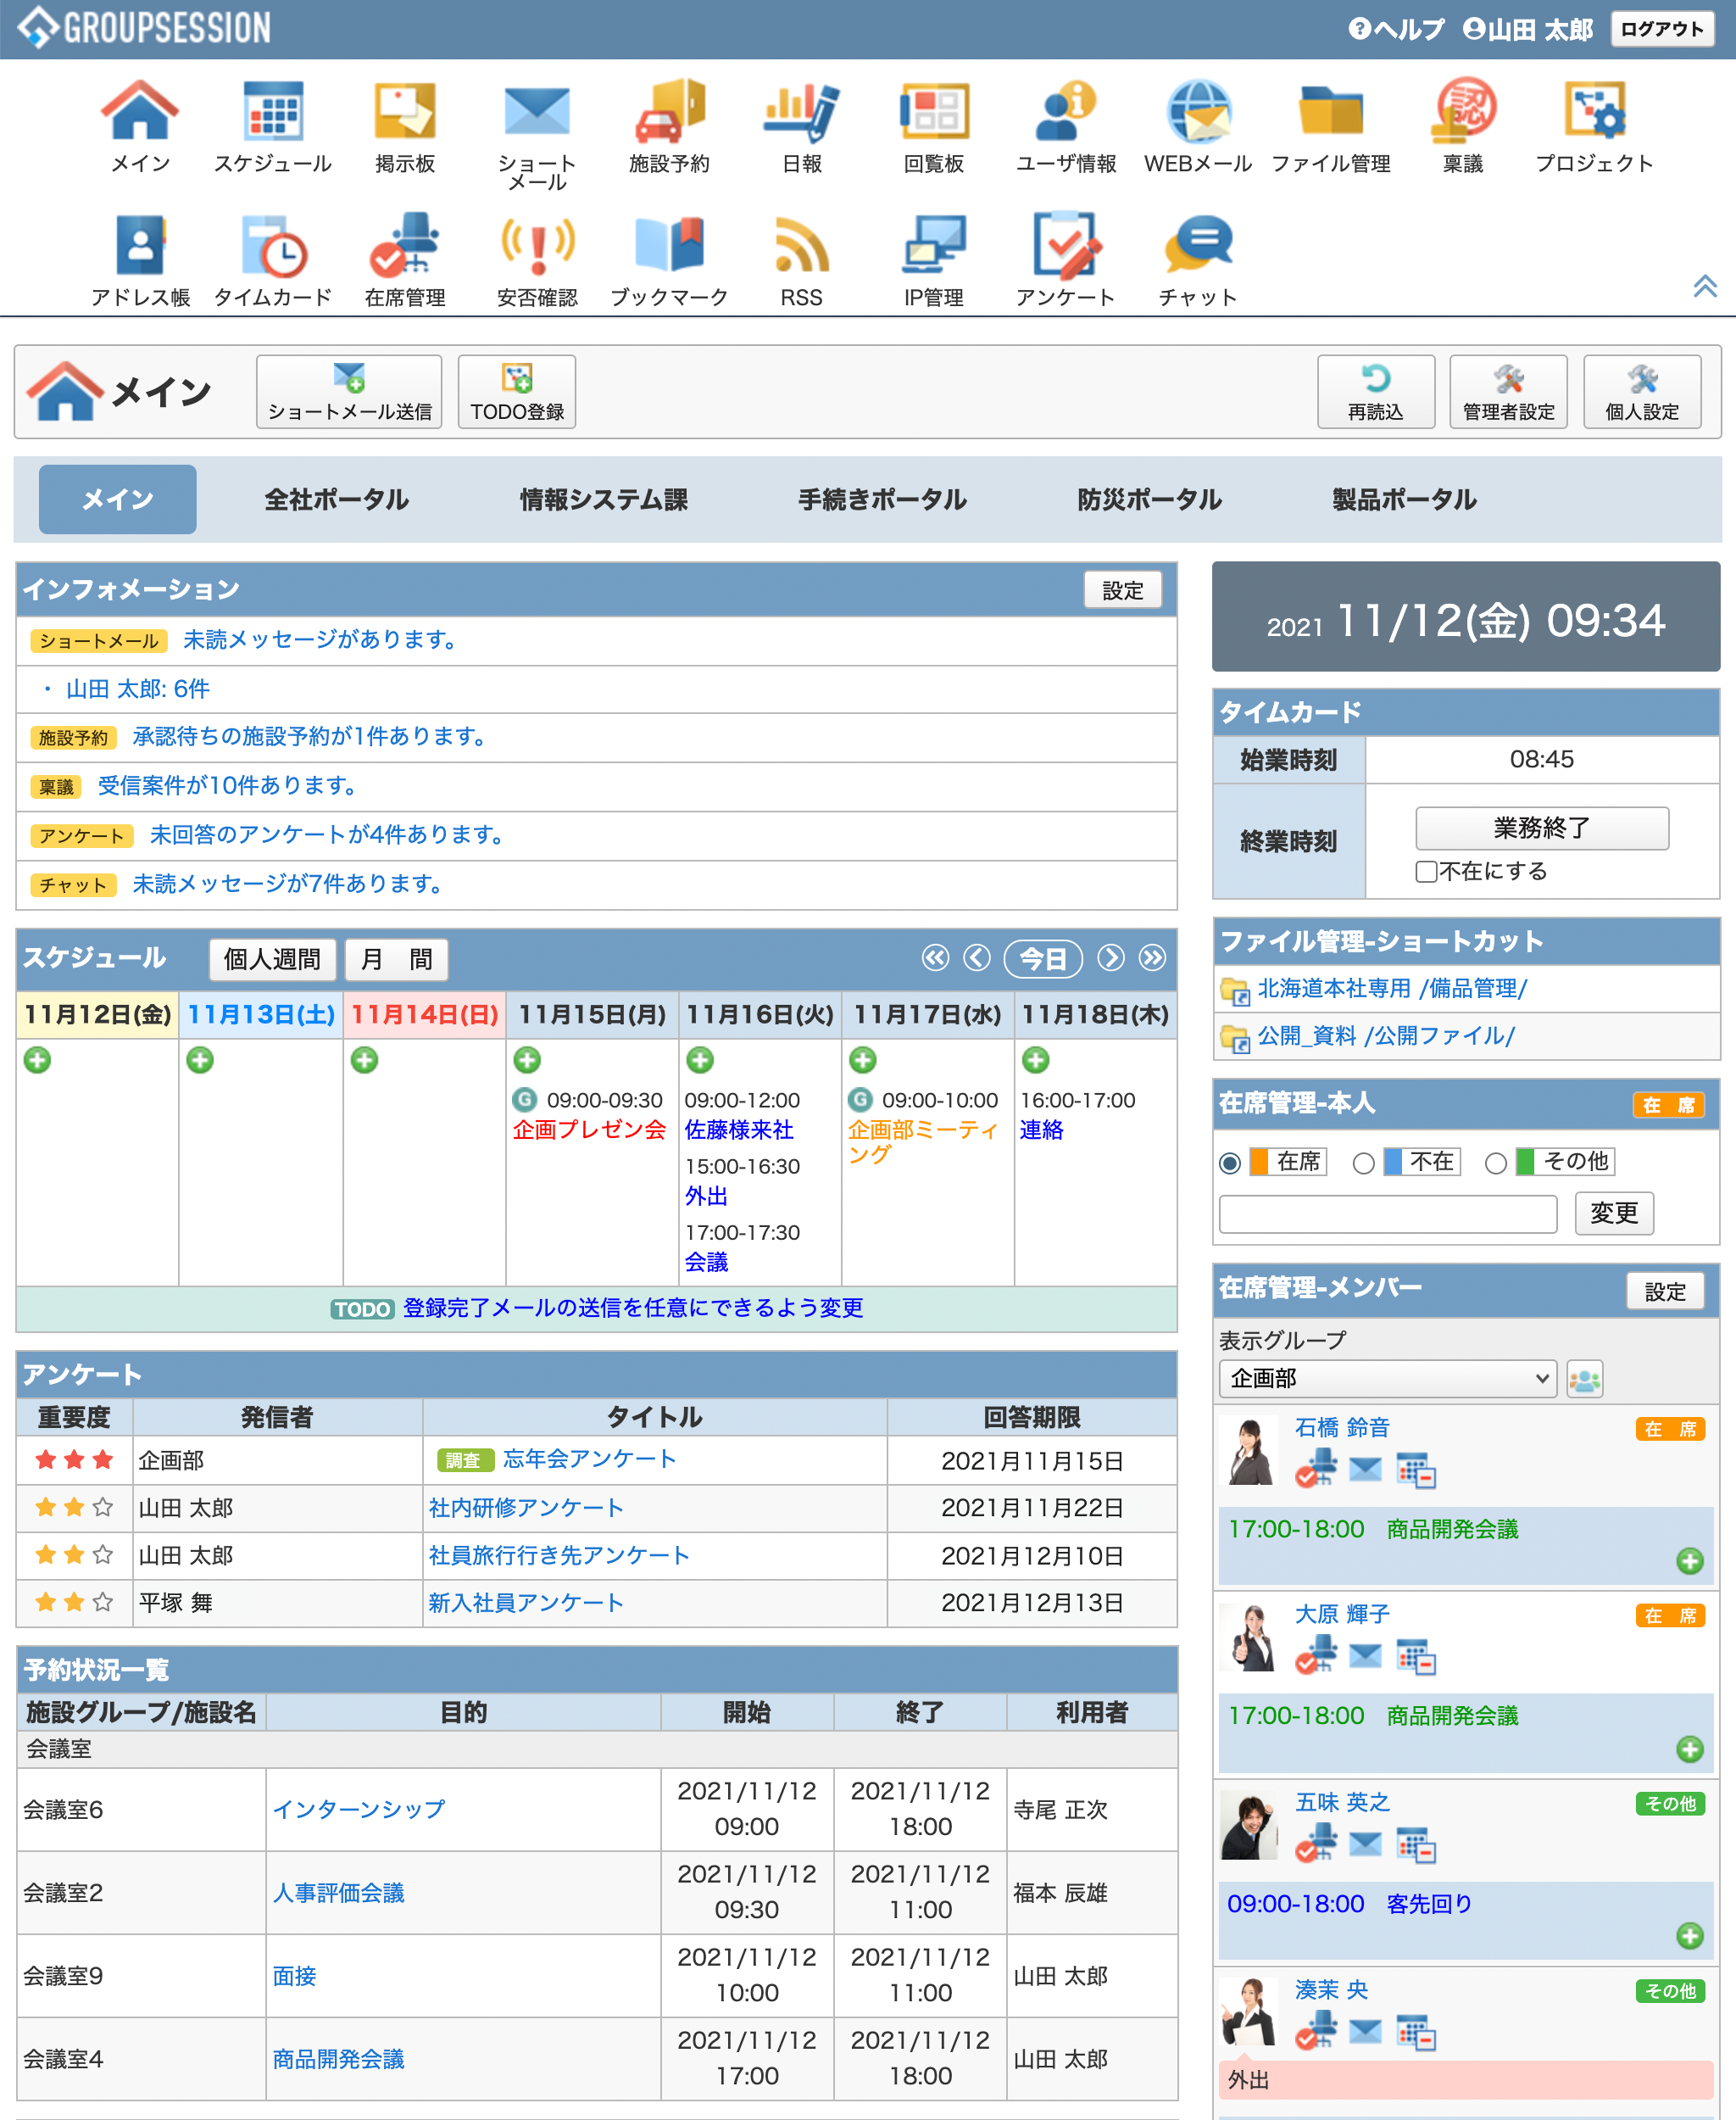Collapse the top menu with double chevron
1736x2120 pixels.
pyautogui.click(x=1705, y=286)
